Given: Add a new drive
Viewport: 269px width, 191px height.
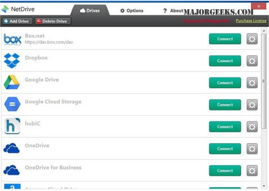Looking at the screenshot, I should pyautogui.click(x=17, y=21).
